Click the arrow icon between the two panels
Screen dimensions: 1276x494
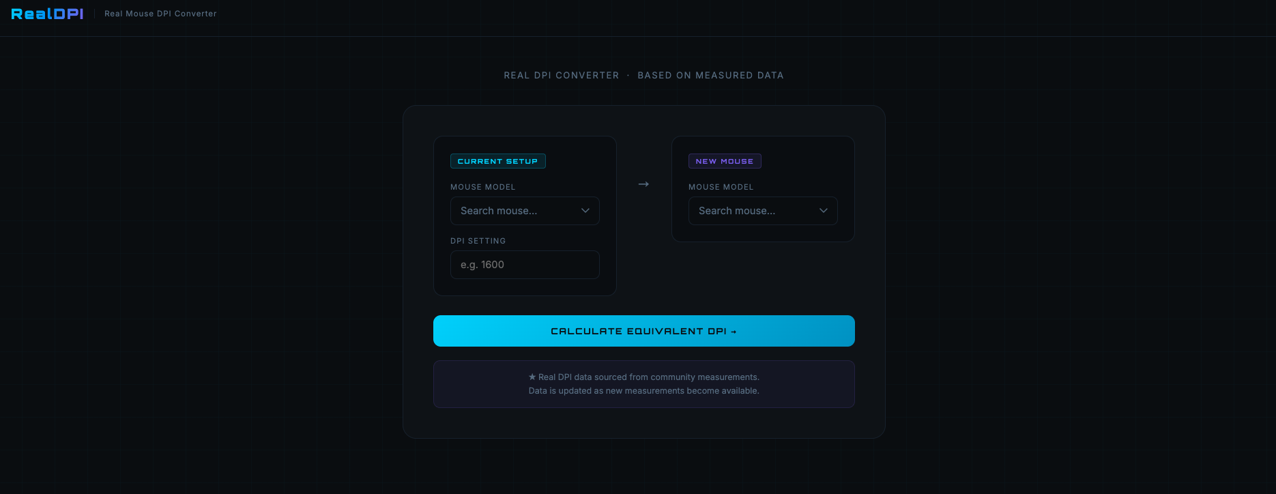tap(643, 184)
